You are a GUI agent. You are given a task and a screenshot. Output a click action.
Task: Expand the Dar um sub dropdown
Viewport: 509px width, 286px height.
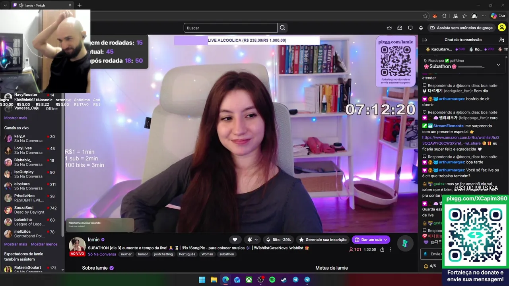(385, 240)
